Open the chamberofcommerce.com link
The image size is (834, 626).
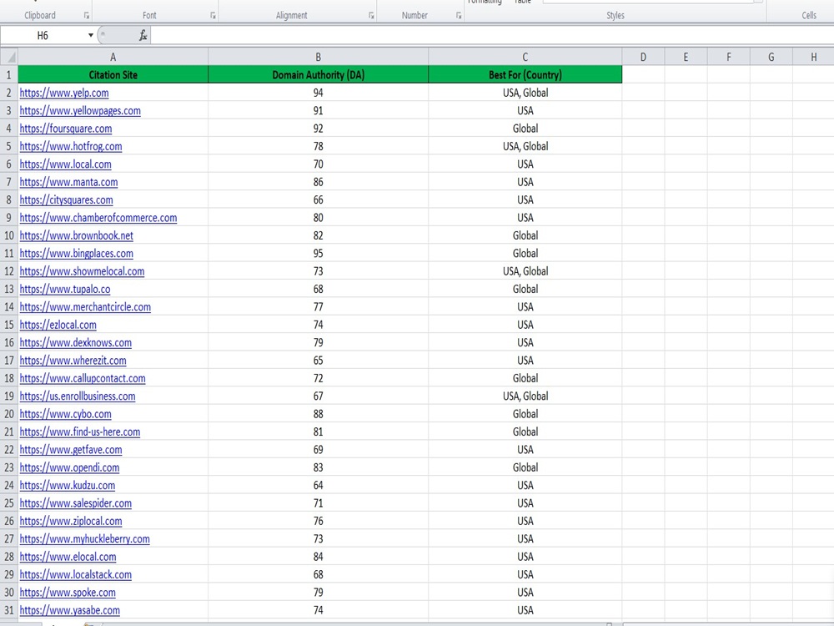pos(98,218)
